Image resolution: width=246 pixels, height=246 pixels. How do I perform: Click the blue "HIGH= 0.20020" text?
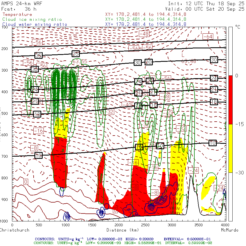139,239
